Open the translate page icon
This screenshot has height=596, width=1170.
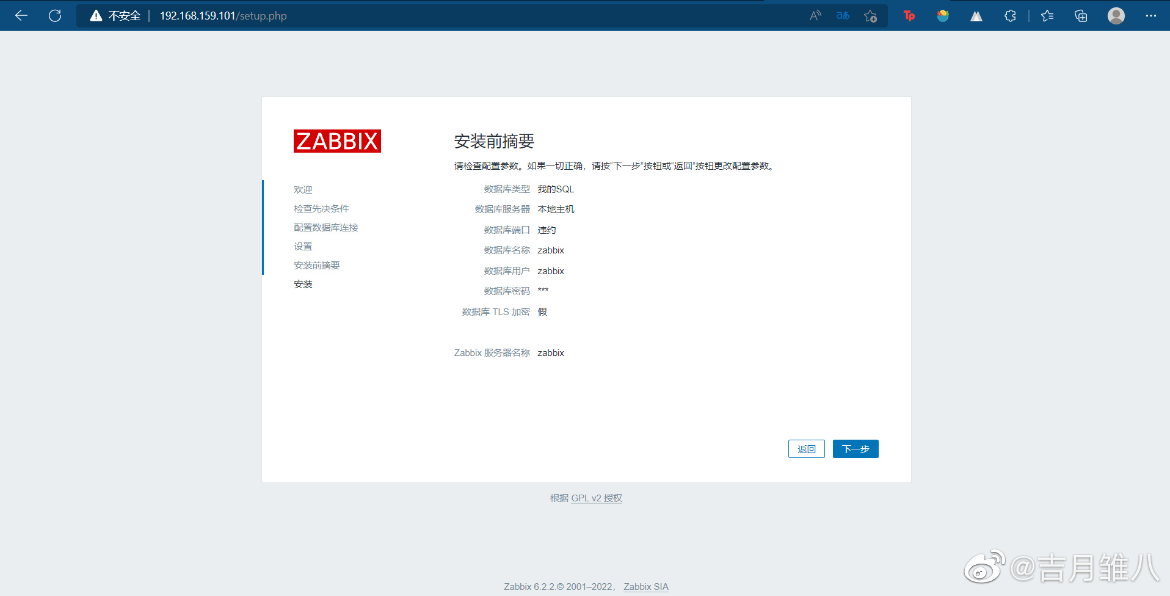[x=843, y=16]
